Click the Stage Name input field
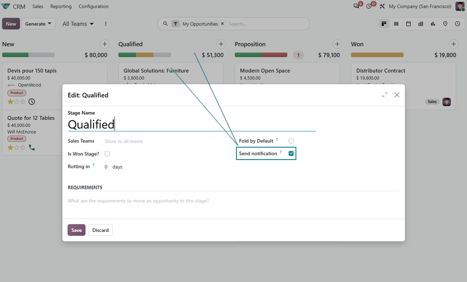 tap(192, 124)
